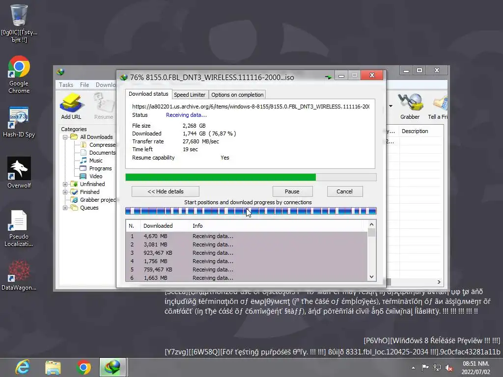Click Add URL in IDM toolbar
Image resolution: width=503 pixels, height=377 pixels.
point(71,107)
